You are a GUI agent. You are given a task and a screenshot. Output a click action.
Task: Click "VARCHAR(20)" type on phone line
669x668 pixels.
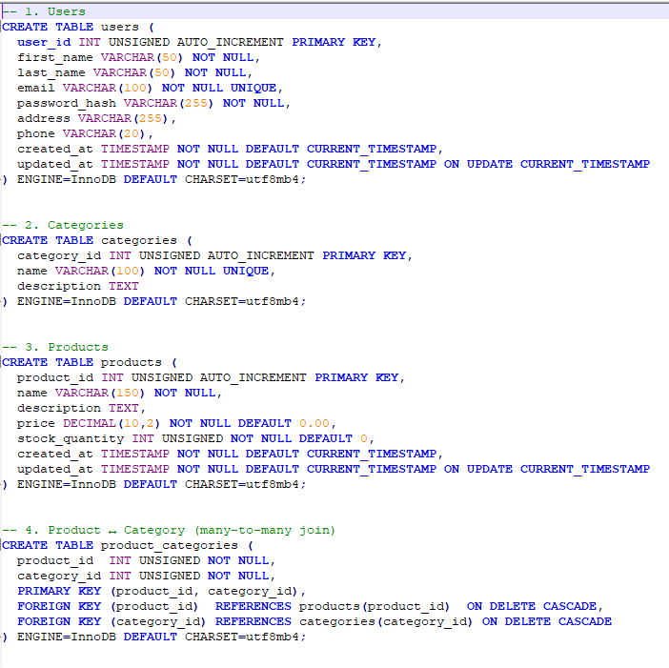coord(104,134)
